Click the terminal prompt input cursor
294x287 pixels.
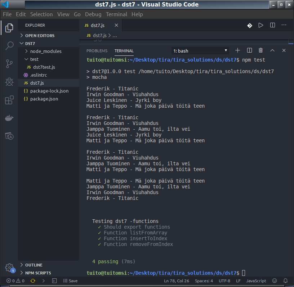(244, 273)
